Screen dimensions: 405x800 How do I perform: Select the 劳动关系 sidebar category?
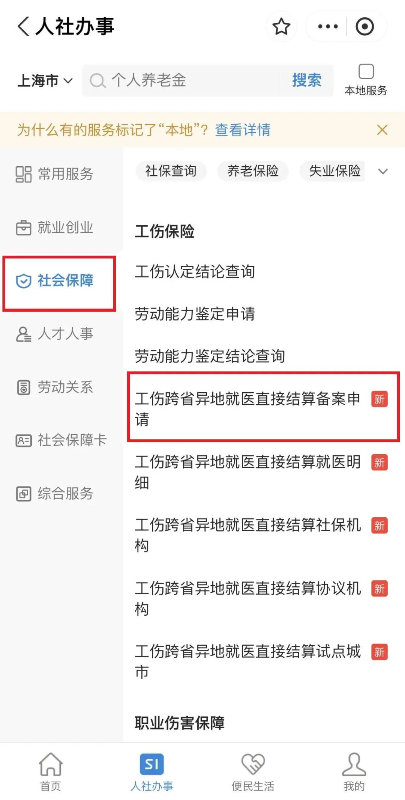pyautogui.click(x=55, y=387)
